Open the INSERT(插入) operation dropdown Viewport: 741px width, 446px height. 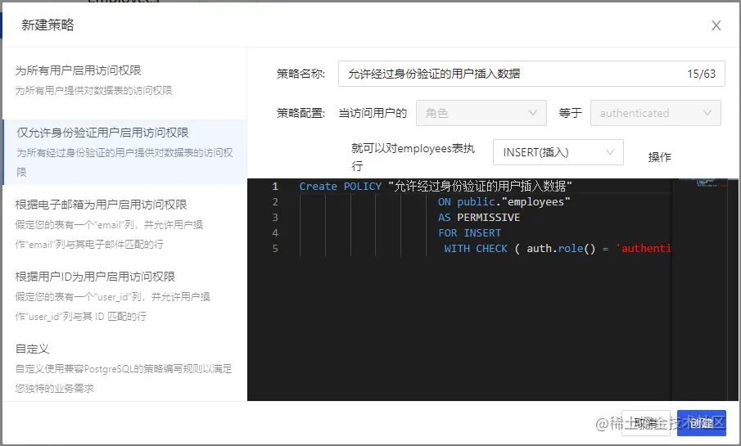(558, 152)
